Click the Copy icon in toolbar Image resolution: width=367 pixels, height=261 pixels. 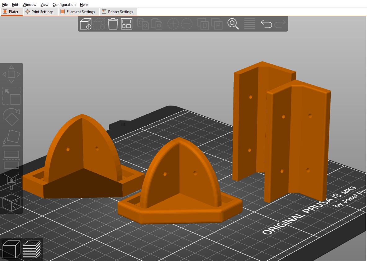tap(143, 24)
